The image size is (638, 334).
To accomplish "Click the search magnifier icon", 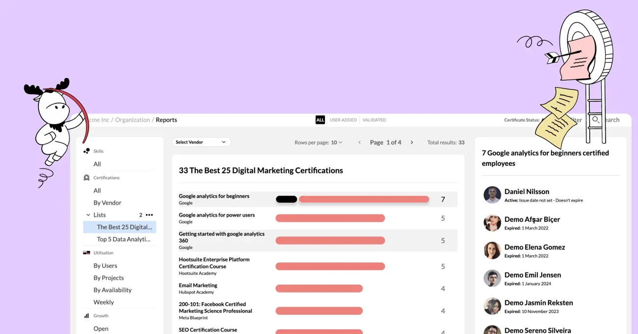I will click(595, 119).
